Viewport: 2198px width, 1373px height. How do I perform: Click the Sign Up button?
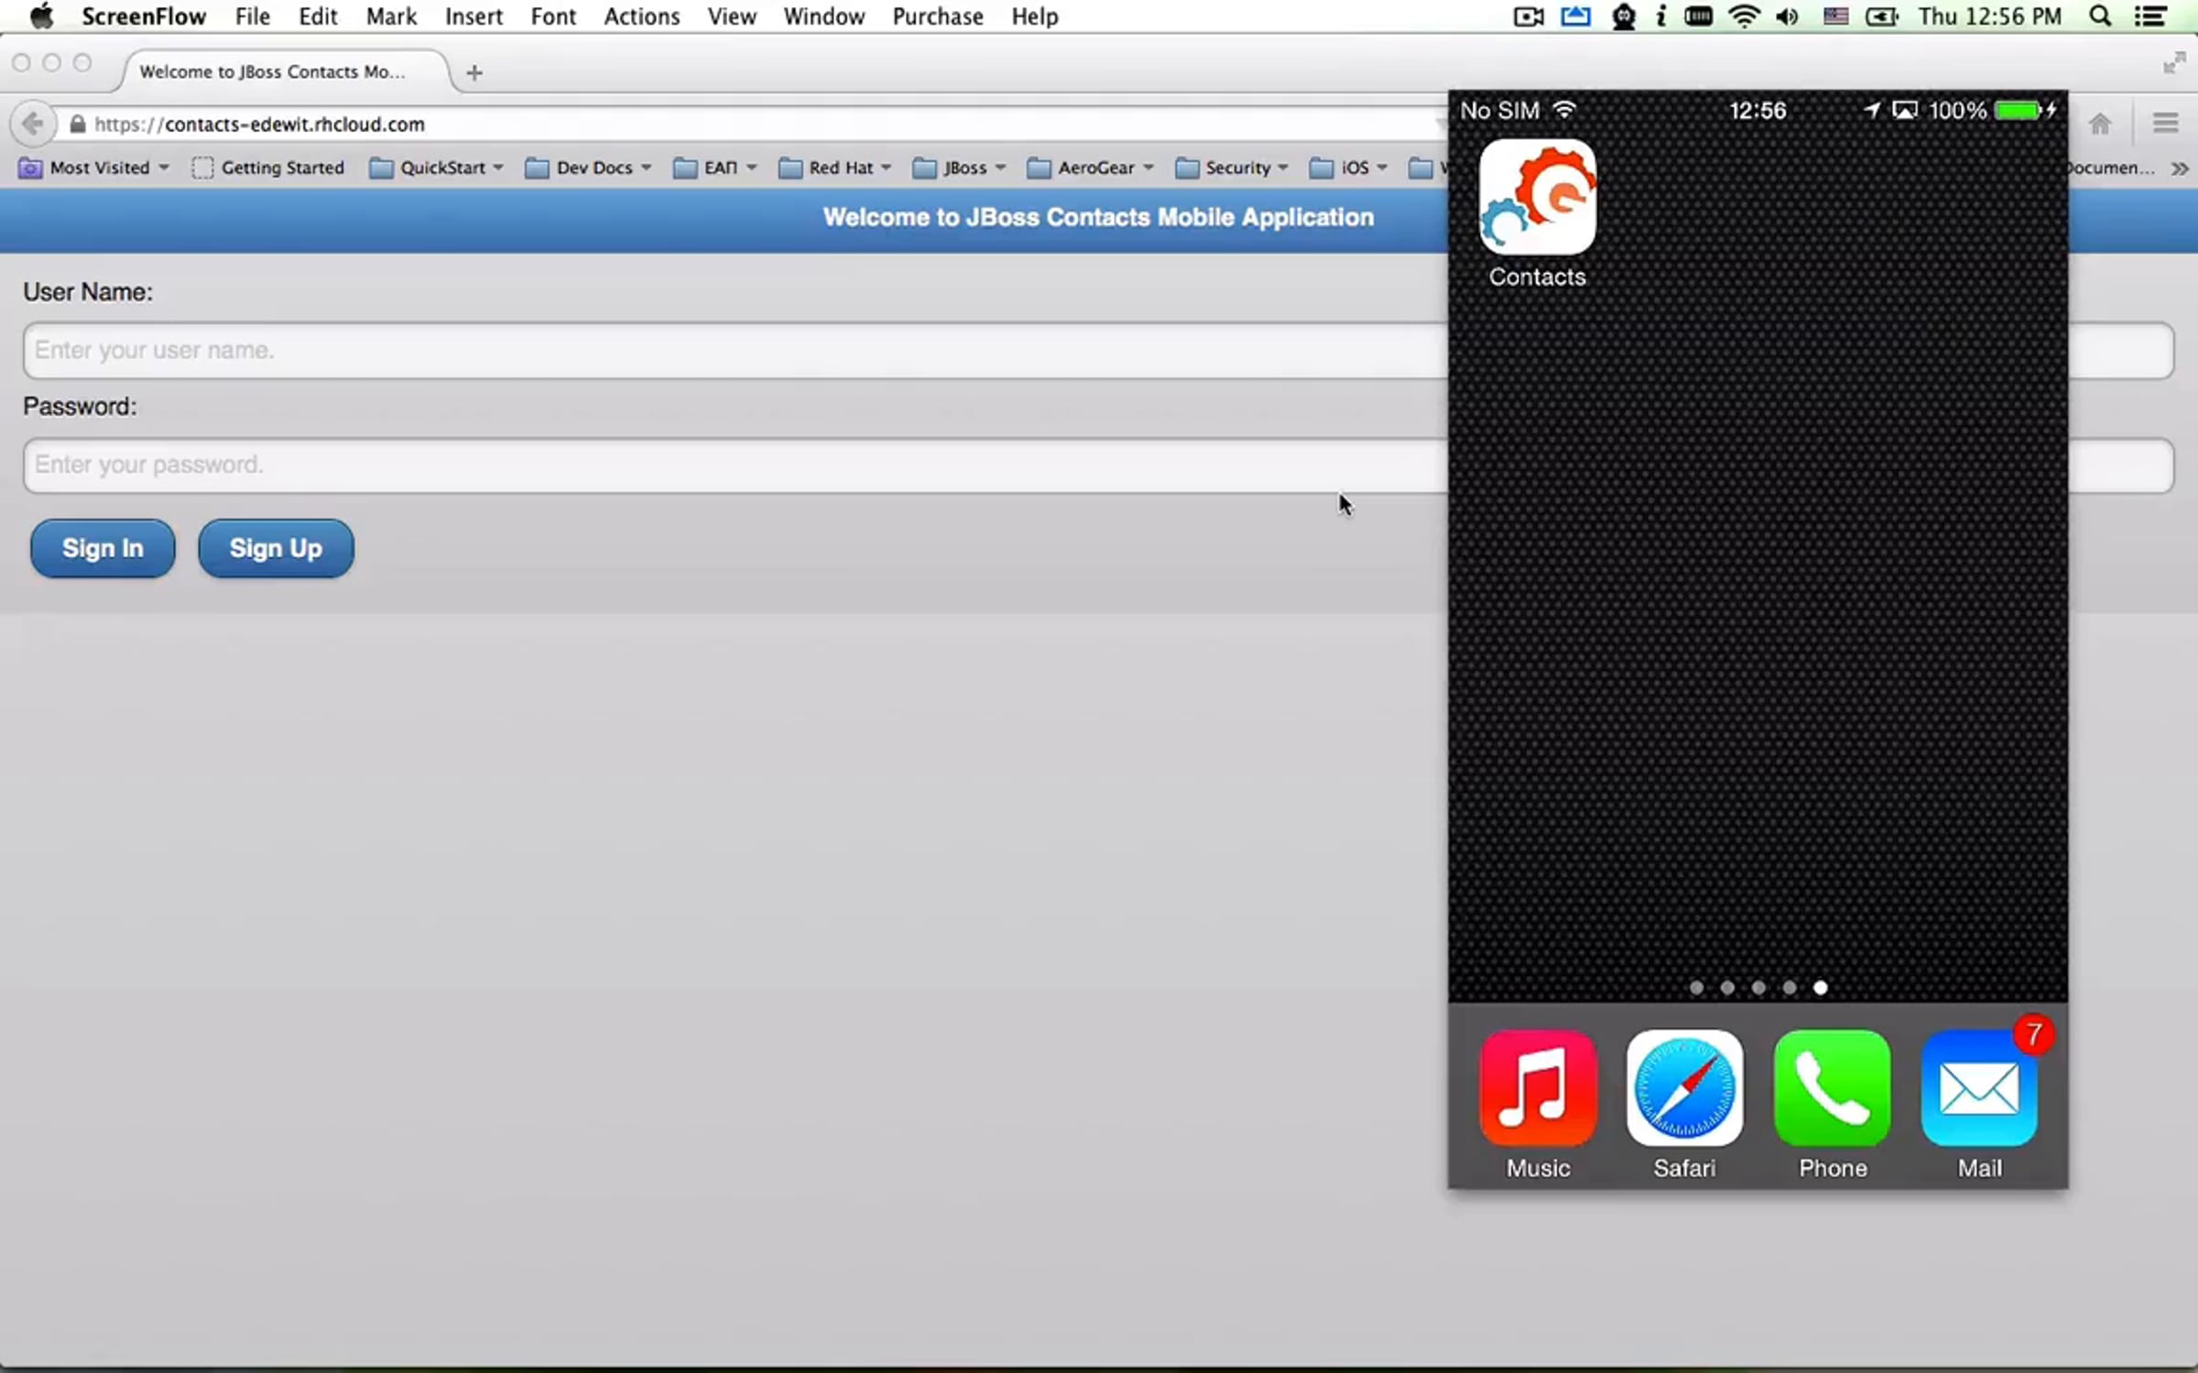(276, 548)
